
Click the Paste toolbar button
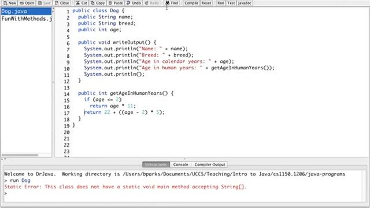(116, 3)
